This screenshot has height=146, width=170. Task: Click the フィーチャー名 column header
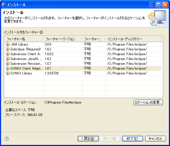[x=24, y=39]
